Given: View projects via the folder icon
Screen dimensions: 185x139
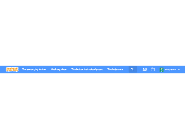Looking at the screenshot, I should tap(153, 69).
